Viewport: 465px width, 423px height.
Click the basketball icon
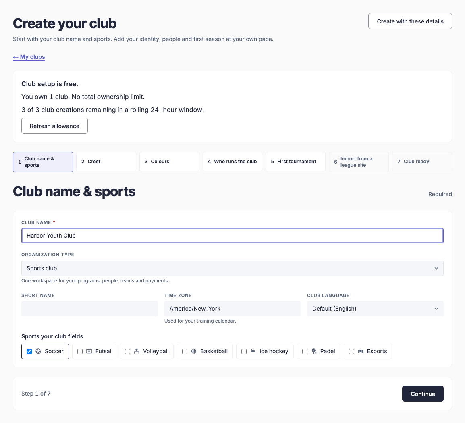click(x=194, y=351)
